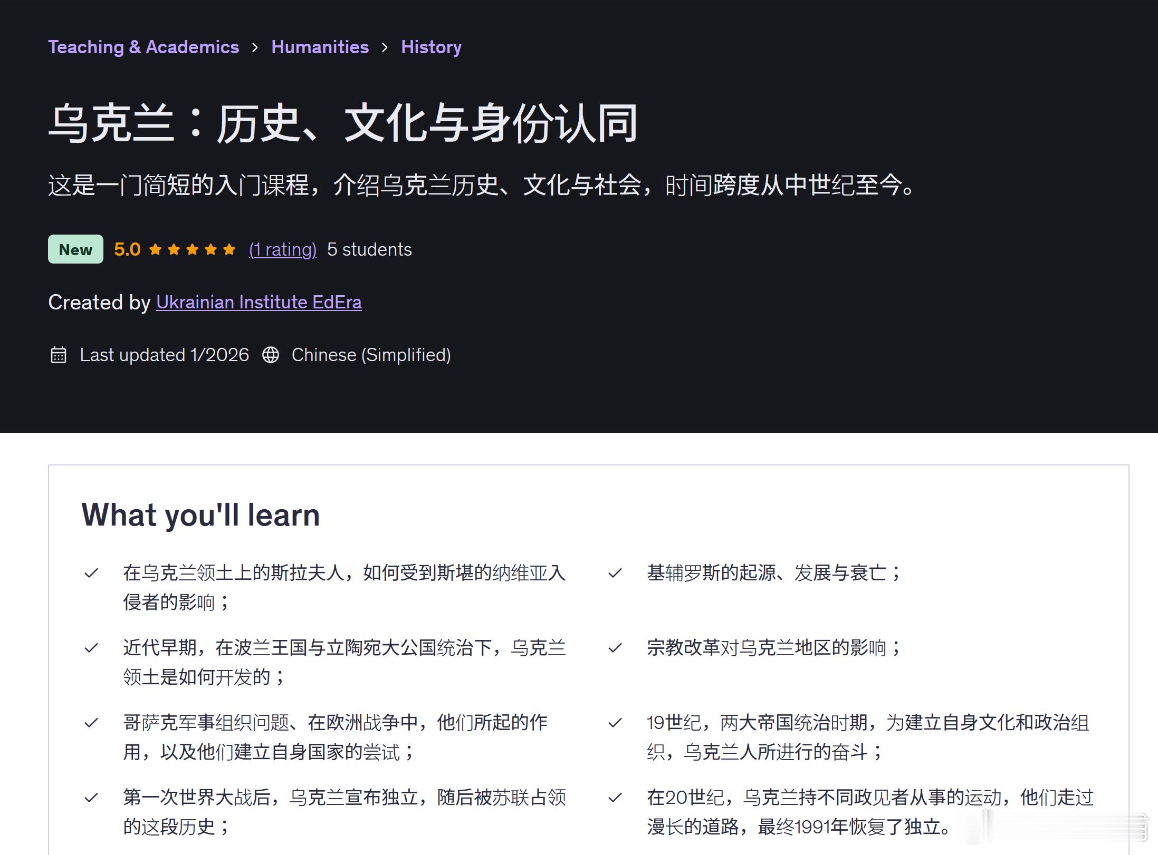Image resolution: width=1158 pixels, height=855 pixels.
Task: Click checkmark beside Kyivan Rus origins item
Action: pos(615,573)
